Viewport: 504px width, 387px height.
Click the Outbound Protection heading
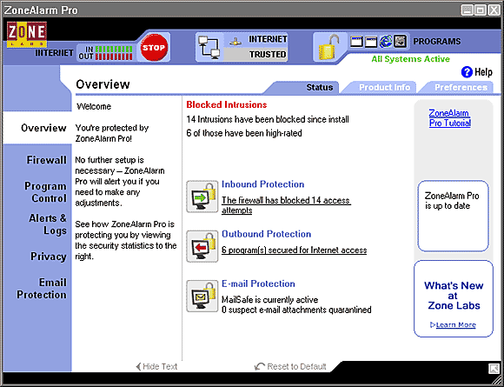pos(267,234)
